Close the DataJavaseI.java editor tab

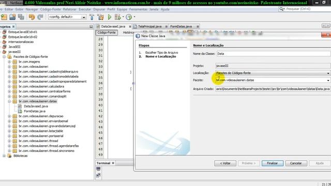(x=130, y=26)
